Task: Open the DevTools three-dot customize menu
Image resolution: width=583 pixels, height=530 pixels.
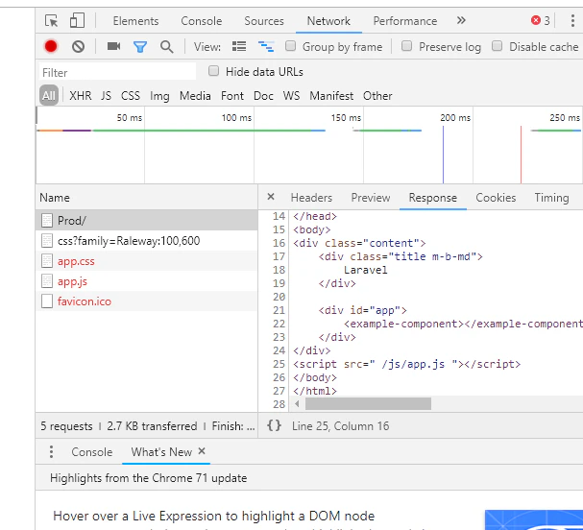Action: coord(572,21)
